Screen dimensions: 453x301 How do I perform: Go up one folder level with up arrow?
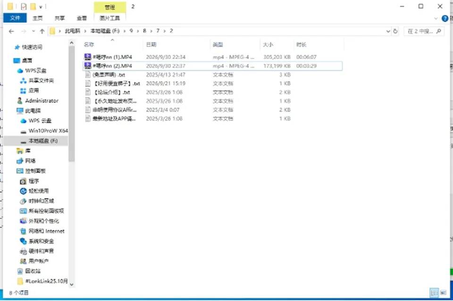42,31
